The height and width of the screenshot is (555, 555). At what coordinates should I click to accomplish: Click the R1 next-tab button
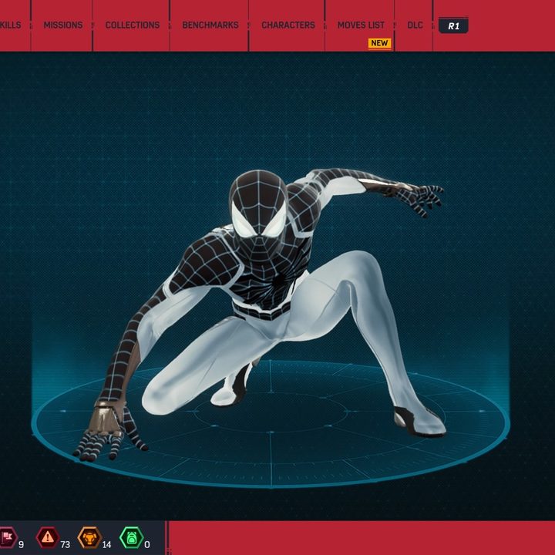click(x=453, y=25)
